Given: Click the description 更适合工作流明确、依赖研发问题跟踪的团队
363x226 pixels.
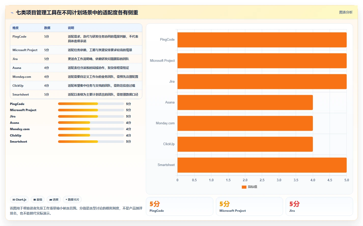Looking at the screenshot, I should point(99,59).
